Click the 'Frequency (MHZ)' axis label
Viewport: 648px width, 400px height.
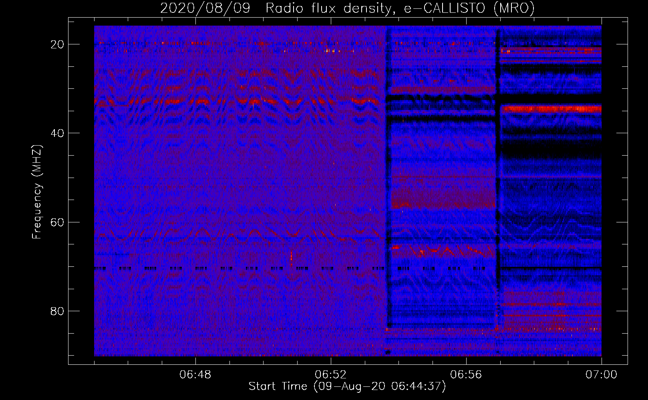coord(37,192)
